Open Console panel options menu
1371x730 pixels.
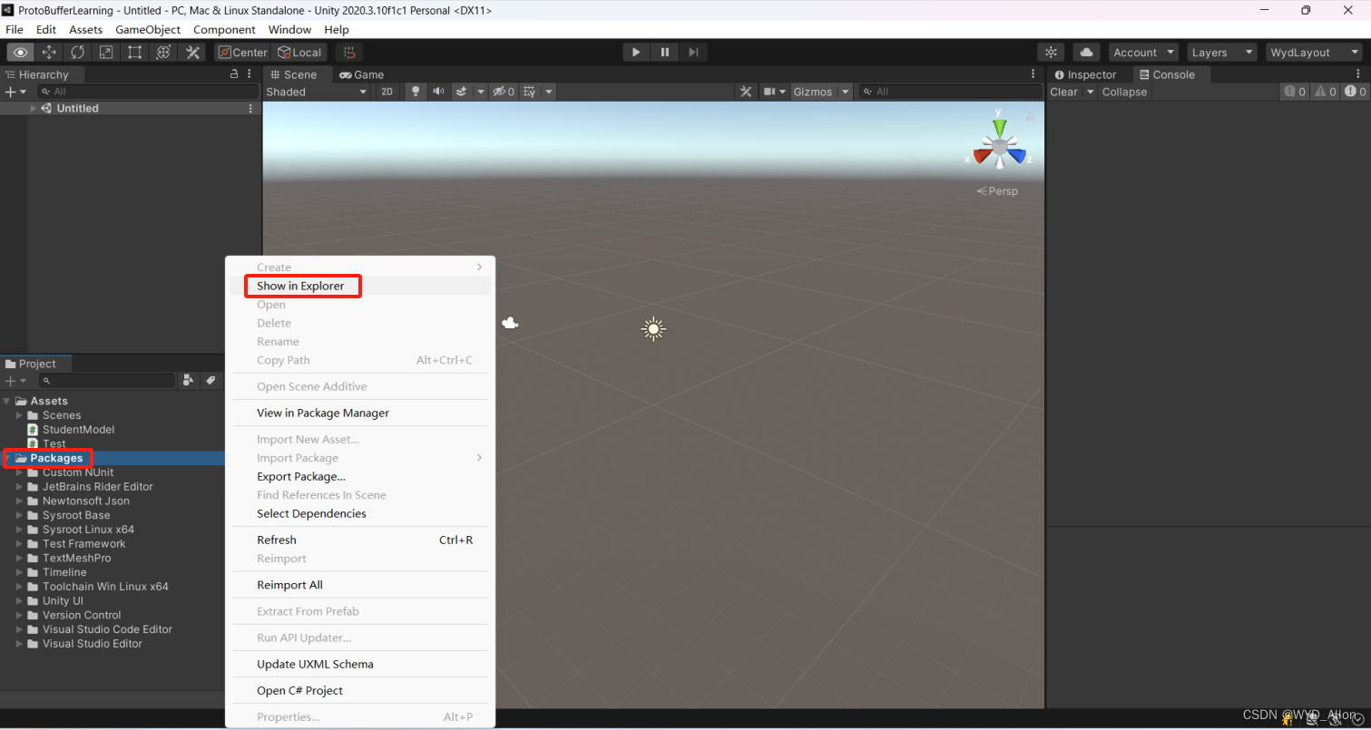click(1360, 74)
